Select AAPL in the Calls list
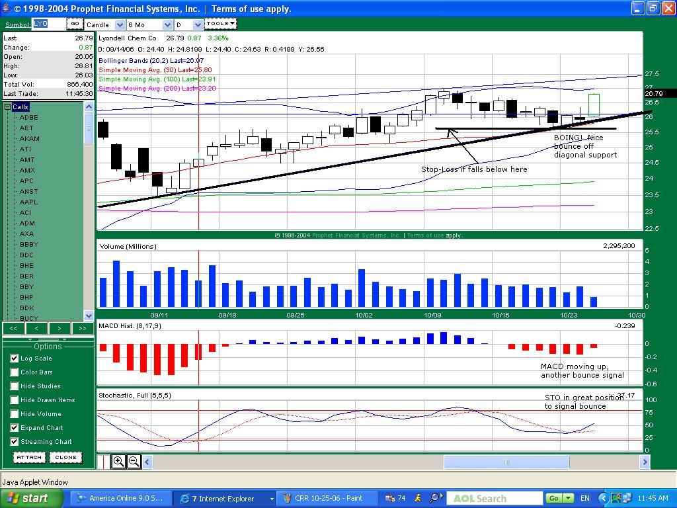Viewport: 677px width, 508px height. pyautogui.click(x=29, y=202)
